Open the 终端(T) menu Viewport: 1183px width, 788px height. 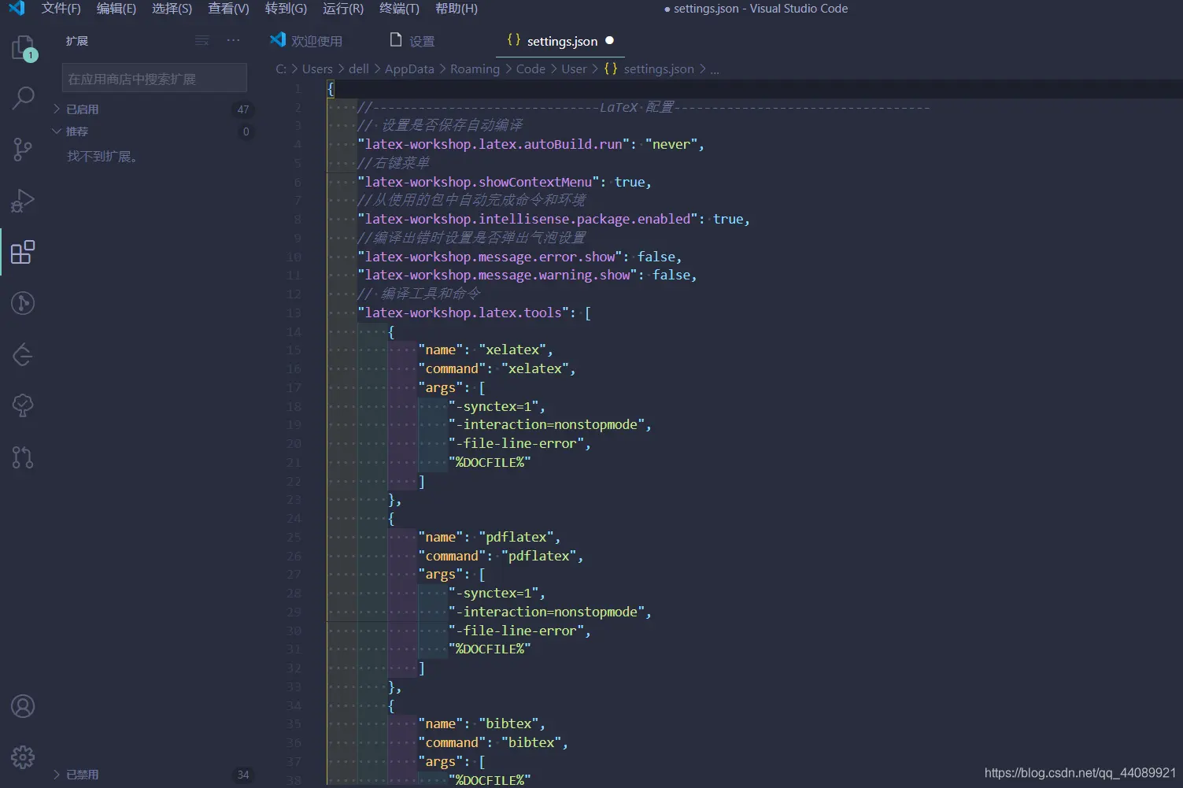[x=399, y=9]
